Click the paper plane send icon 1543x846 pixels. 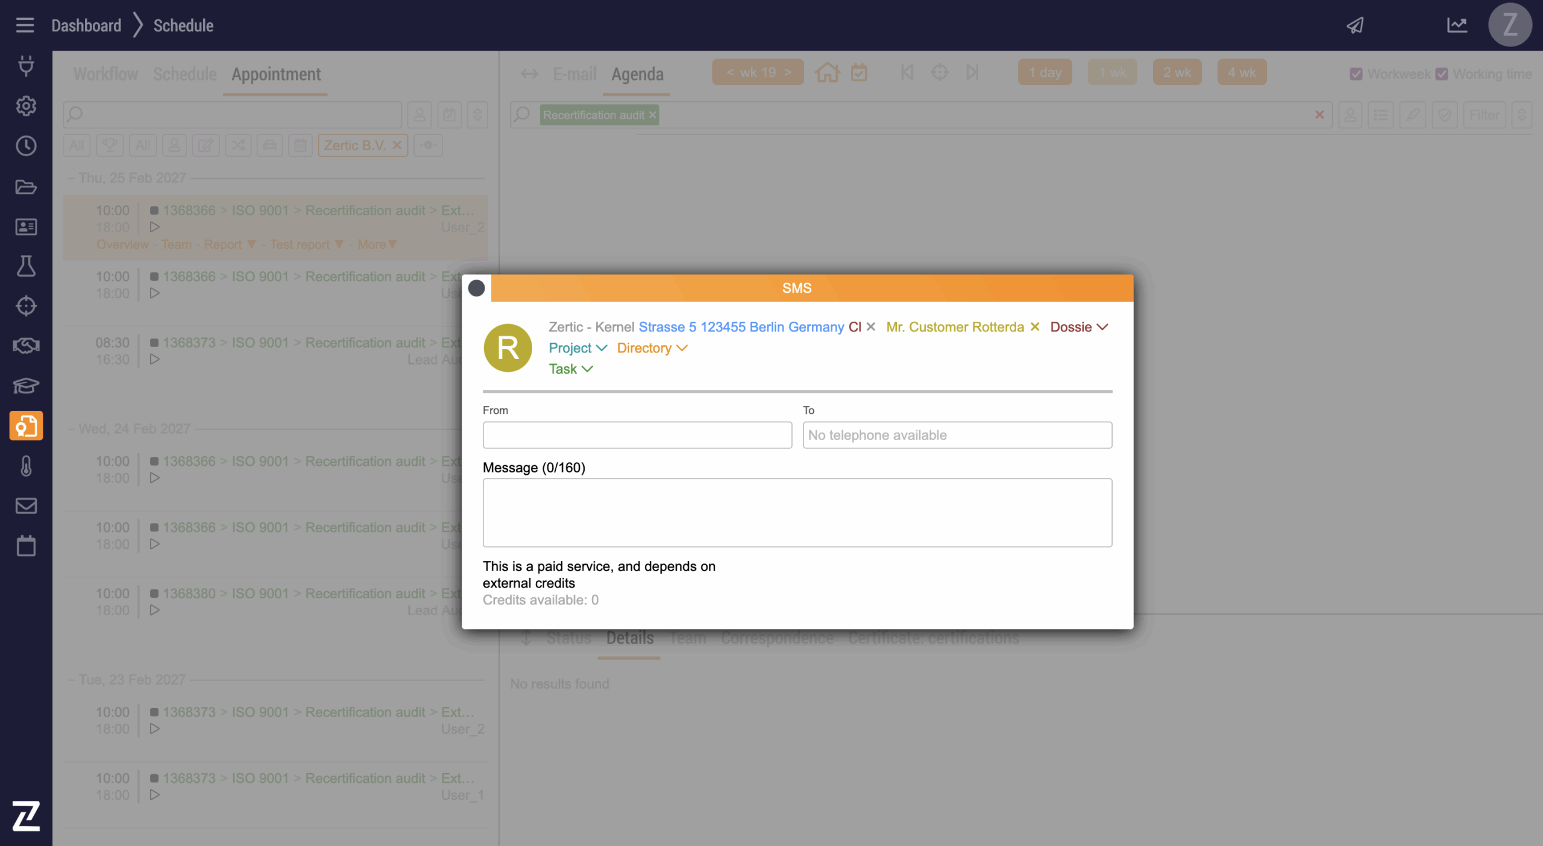click(1356, 25)
